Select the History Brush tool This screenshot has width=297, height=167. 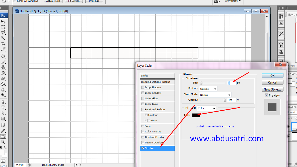pos(3,73)
